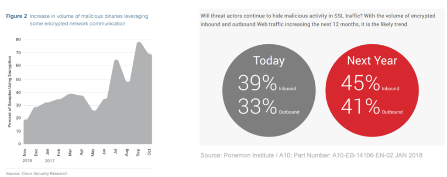Screen dimensions: 447x177
Task: Click the Nov label on the x-axis
Action: tap(25, 153)
